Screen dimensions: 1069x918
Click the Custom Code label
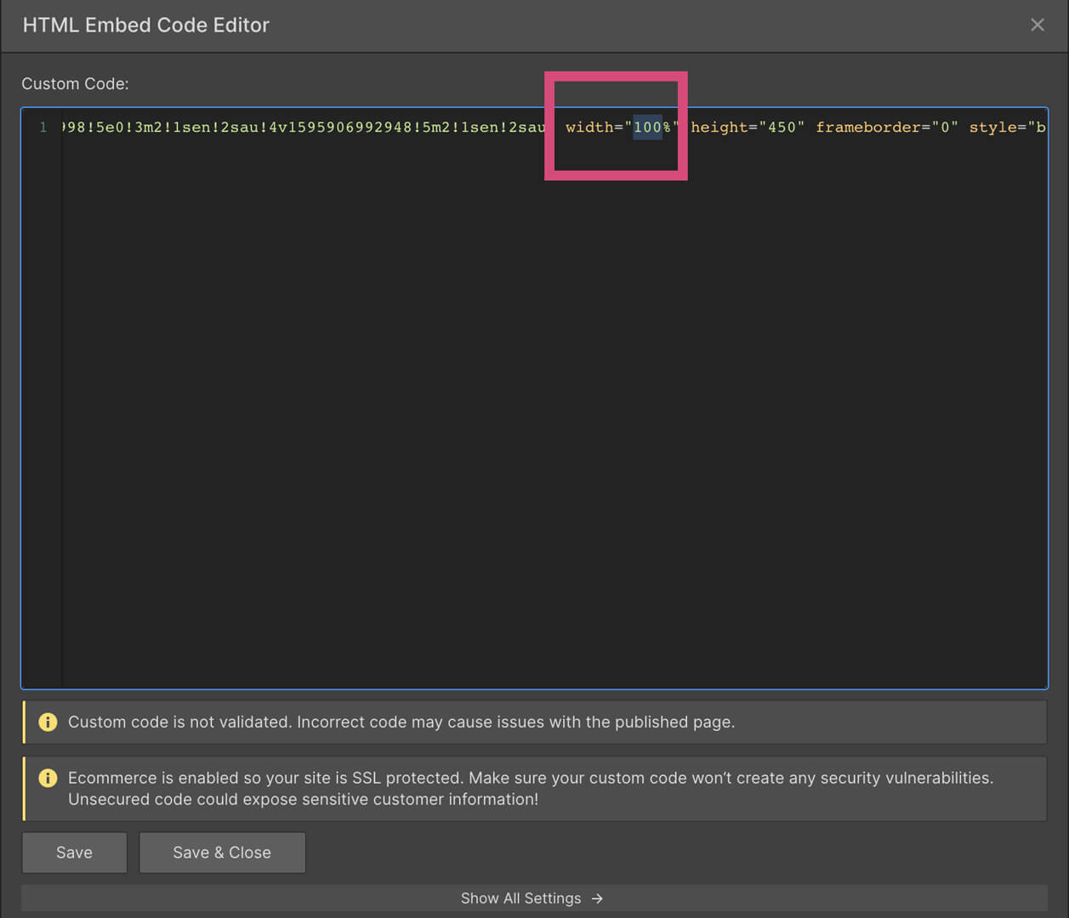coord(75,83)
